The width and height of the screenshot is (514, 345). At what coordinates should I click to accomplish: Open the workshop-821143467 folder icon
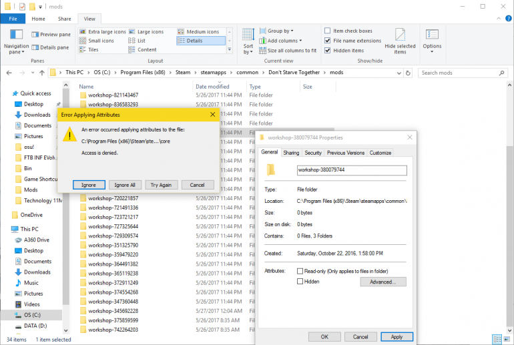[x=83, y=95]
